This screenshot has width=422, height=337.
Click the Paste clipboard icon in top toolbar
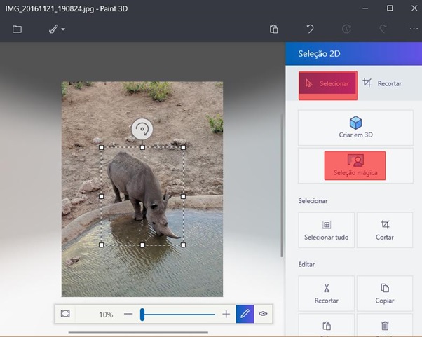[x=273, y=29]
